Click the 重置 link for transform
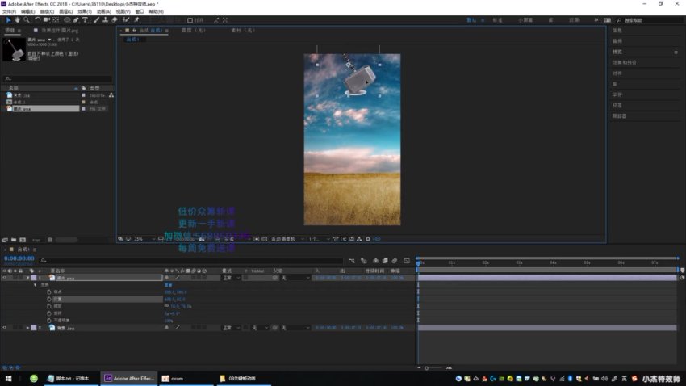686x386 pixels. pyautogui.click(x=169, y=285)
